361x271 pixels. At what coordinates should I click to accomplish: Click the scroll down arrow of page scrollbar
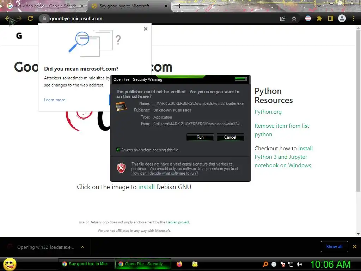coord(358,234)
